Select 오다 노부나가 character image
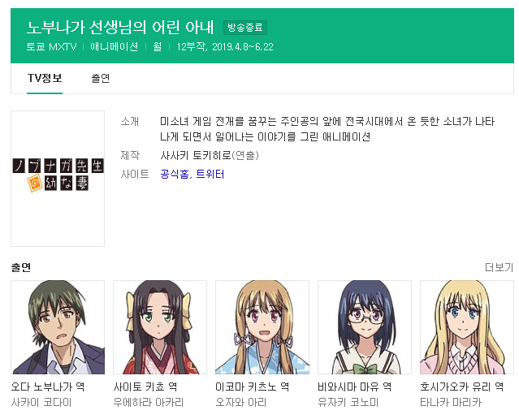Viewport: 519px width, 419px height. (58, 327)
